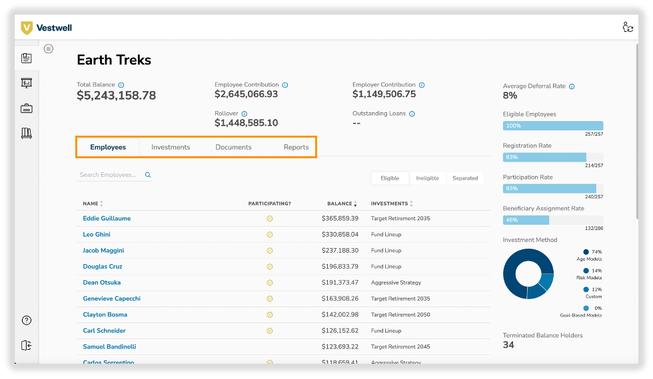Switch to the Reports tab
Image resolution: width=653 pixels, height=379 pixels.
pos(296,147)
